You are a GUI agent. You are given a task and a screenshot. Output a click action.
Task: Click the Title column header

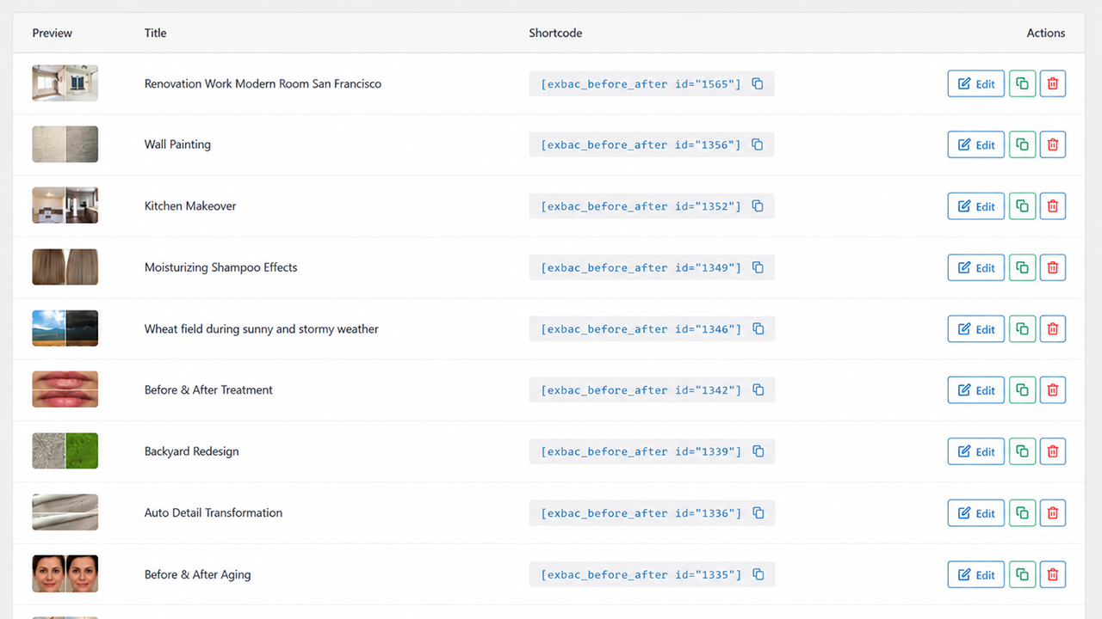[x=156, y=33]
